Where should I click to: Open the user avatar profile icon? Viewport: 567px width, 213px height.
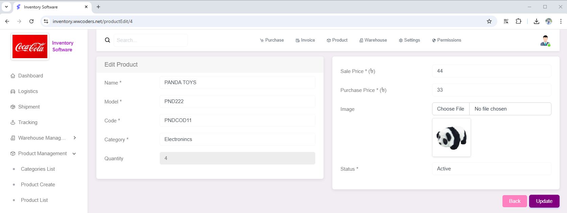coord(545,41)
